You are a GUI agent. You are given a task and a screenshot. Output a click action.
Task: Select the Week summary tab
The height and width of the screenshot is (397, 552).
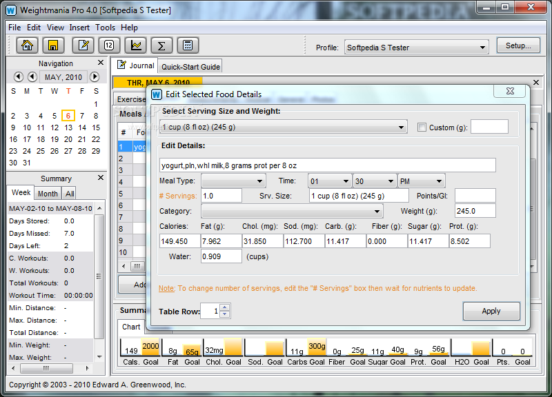click(x=21, y=193)
